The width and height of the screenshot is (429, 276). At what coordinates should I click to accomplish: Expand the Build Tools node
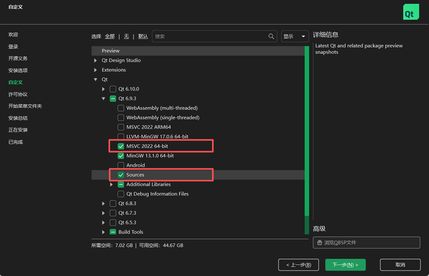click(103, 232)
